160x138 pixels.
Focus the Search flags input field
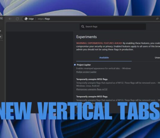(x=113, y=27)
